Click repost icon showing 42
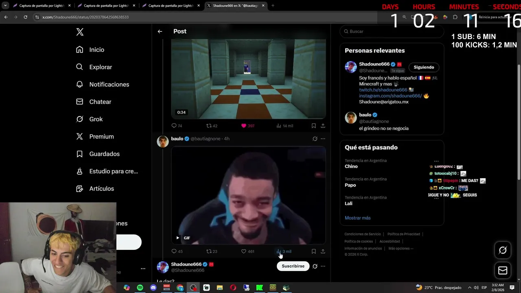Viewport: 521px width, 293px height. [x=209, y=126]
